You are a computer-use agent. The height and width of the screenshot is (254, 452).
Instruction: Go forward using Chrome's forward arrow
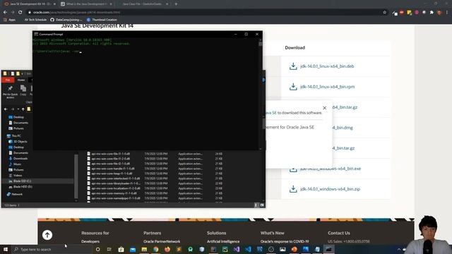click(13, 13)
